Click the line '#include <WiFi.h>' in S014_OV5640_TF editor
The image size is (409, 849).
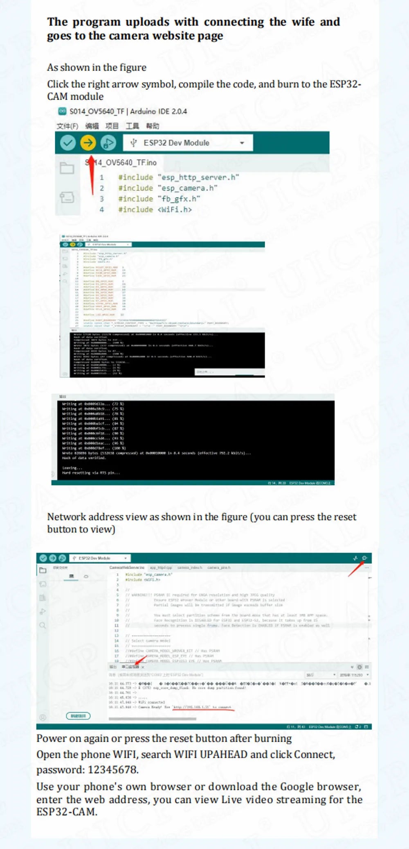[155, 209]
